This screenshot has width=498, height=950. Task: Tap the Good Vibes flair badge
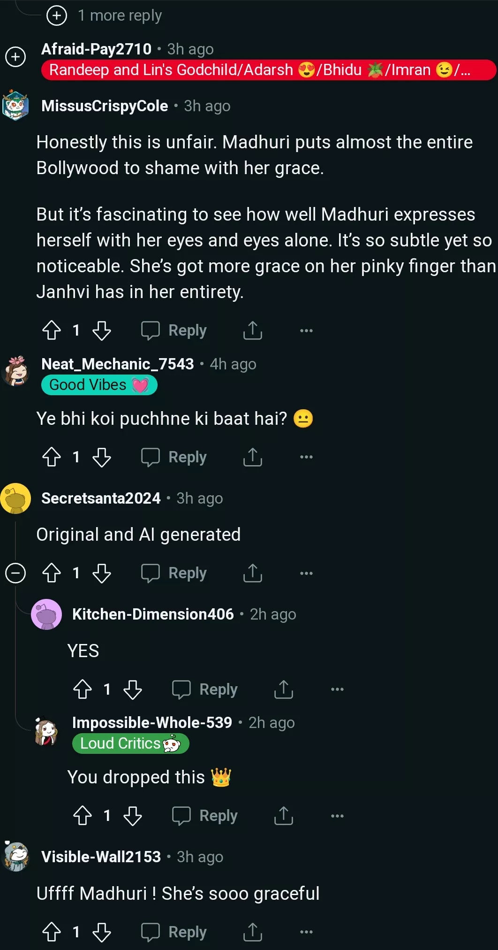(99, 385)
